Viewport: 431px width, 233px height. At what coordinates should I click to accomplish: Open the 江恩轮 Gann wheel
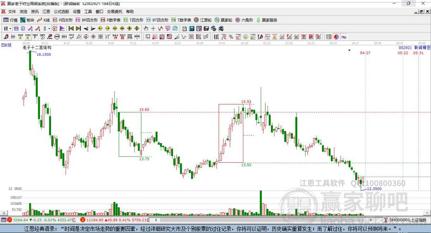[x=203, y=20]
